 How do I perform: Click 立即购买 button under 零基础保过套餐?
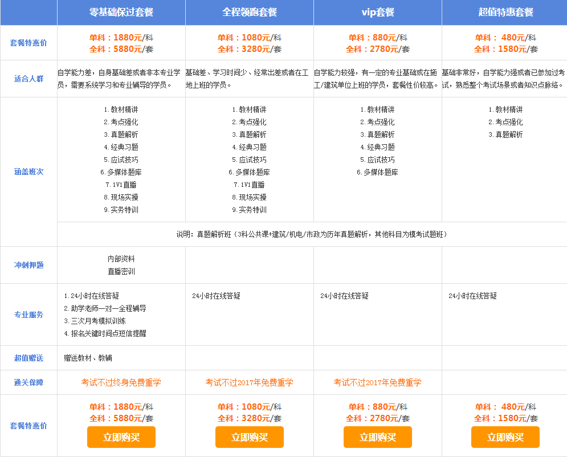pos(121,437)
